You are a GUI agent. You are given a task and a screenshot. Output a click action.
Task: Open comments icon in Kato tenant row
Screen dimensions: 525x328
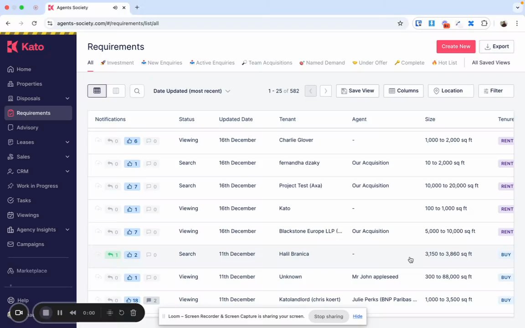(151, 209)
